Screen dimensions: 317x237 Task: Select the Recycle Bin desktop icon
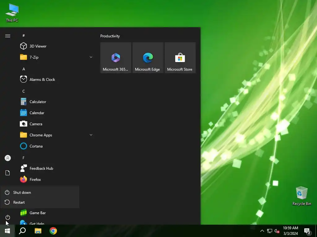click(302, 196)
